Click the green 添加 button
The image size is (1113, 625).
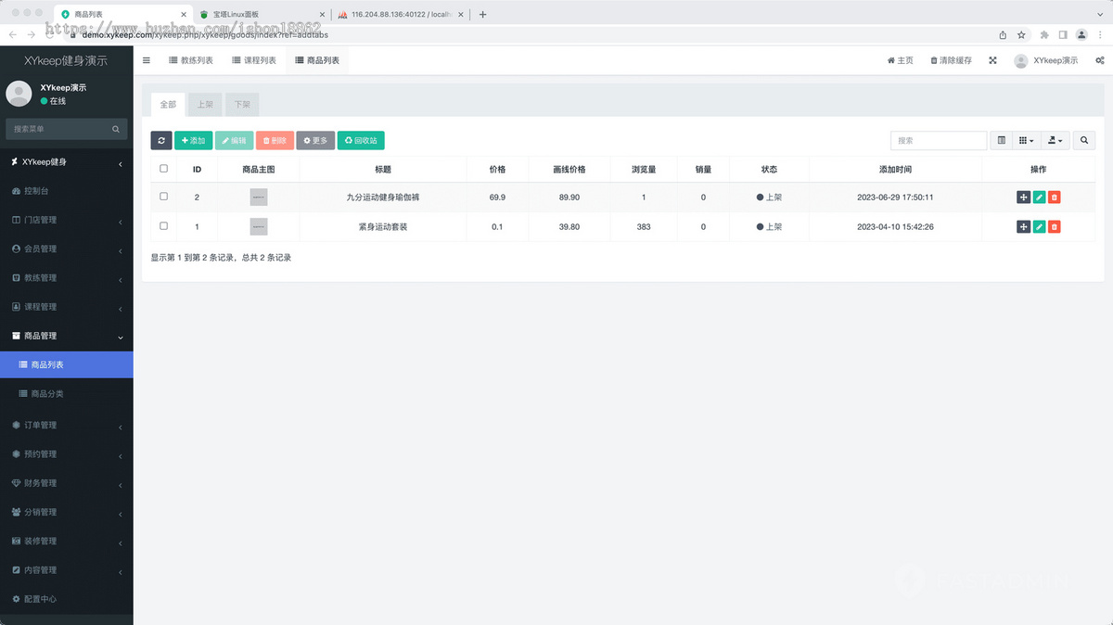pyautogui.click(x=193, y=141)
